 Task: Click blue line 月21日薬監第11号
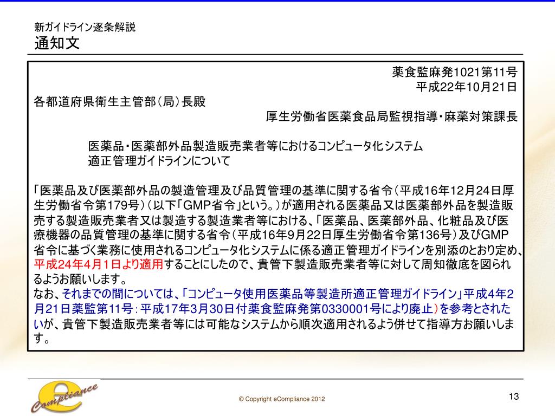[x=272, y=309]
